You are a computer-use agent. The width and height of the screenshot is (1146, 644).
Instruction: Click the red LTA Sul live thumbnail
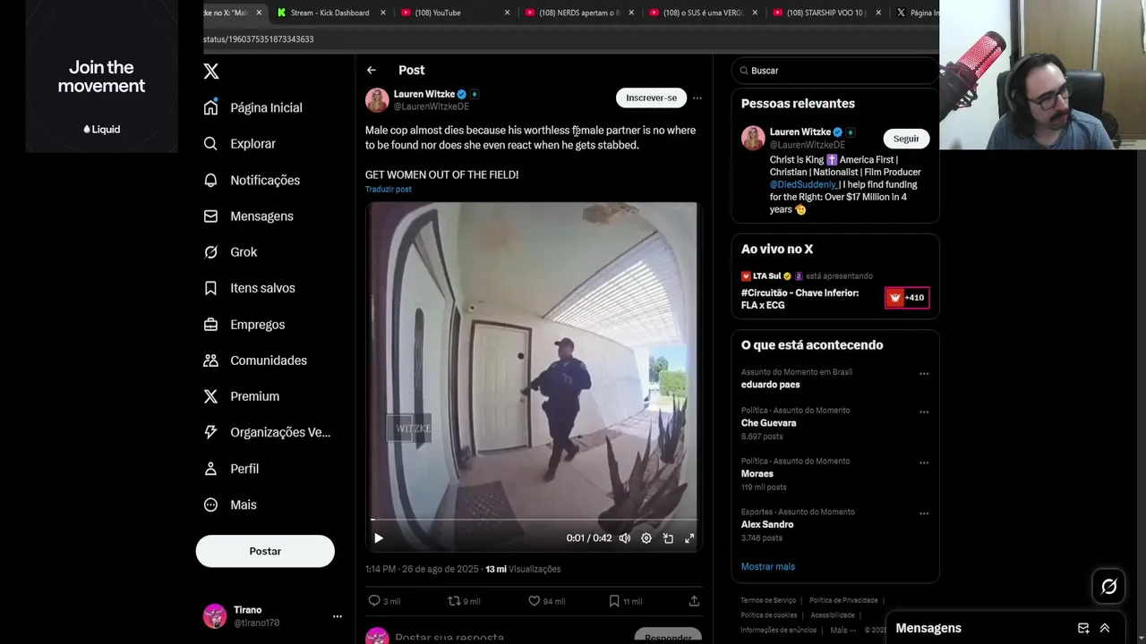(907, 298)
